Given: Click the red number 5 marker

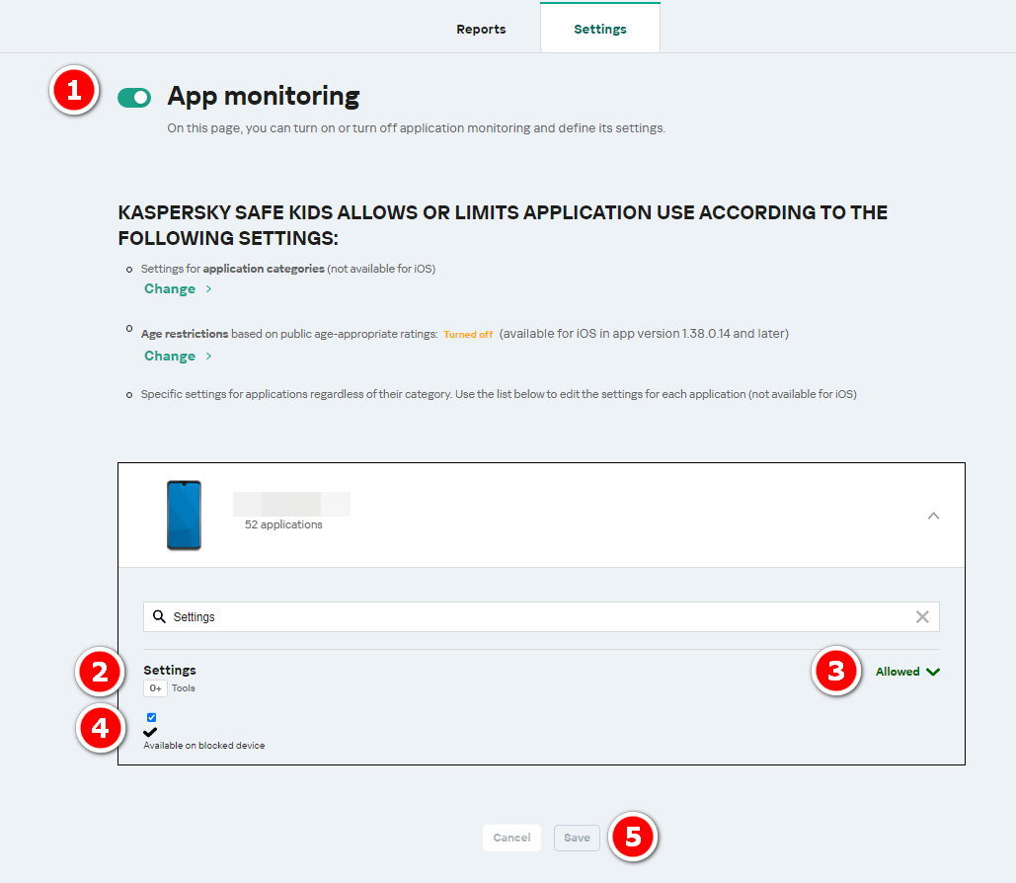Looking at the screenshot, I should pyautogui.click(x=633, y=838).
